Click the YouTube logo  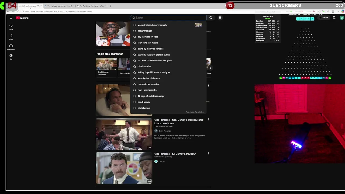point(22,18)
